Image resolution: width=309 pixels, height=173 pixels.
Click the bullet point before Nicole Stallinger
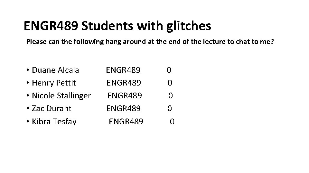28,96
